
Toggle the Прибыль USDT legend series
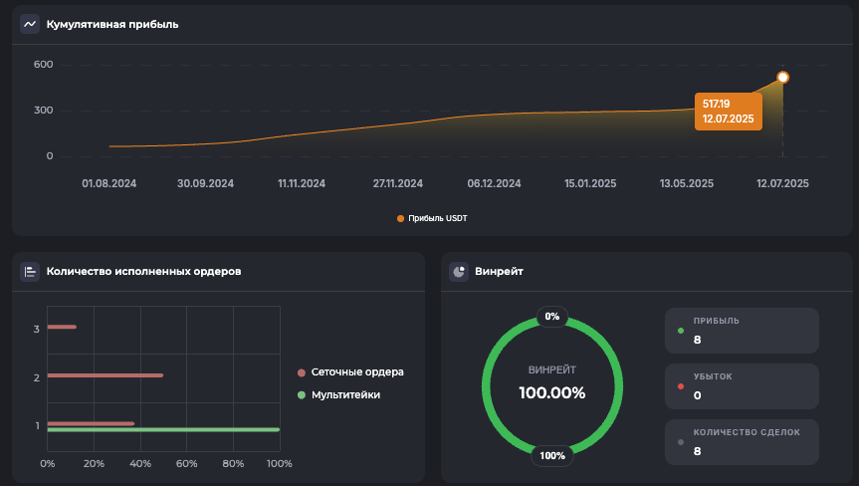[432, 218]
